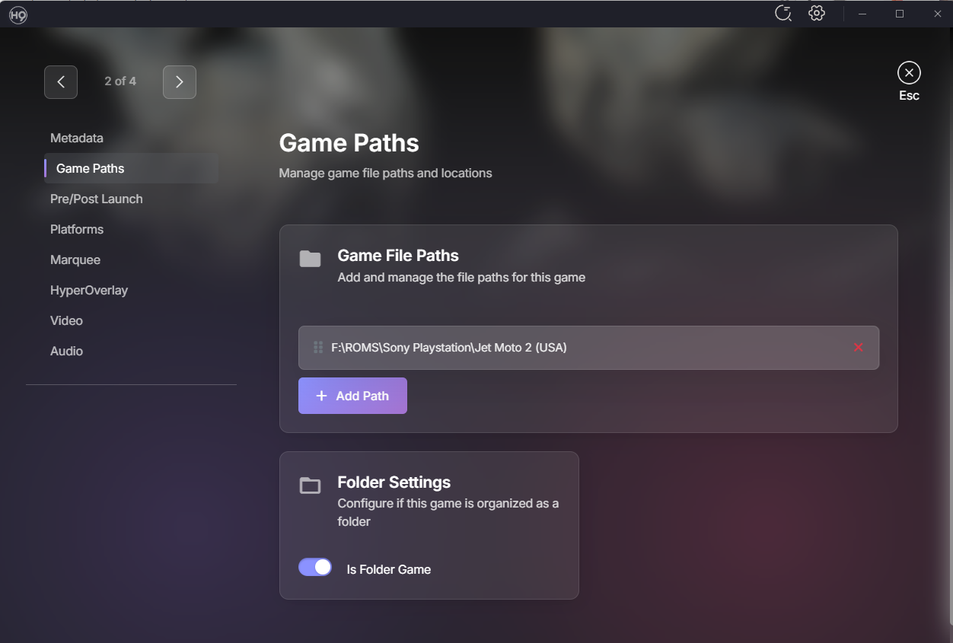Click the Jet Moto 2 (USA) path field

(578, 348)
